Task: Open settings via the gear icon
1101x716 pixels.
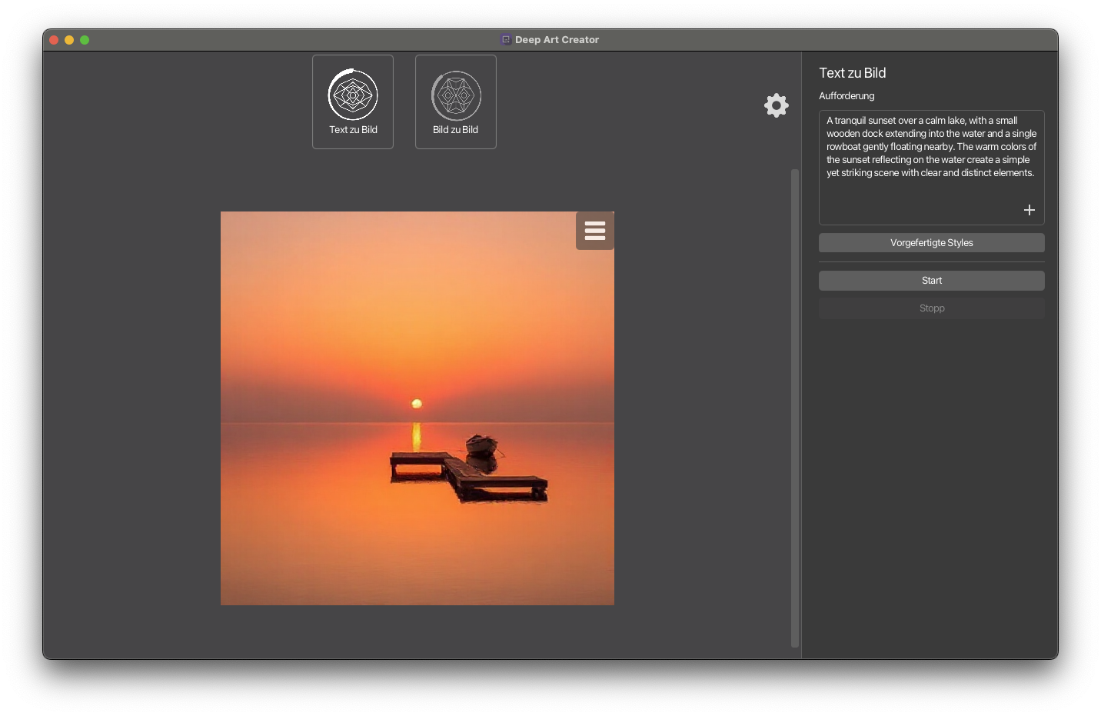Action: (777, 105)
